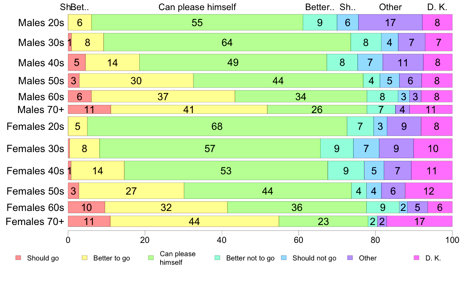The width and height of the screenshot is (463, 287).
Task: Click the Males 40s row label
Action: (41, 62)
